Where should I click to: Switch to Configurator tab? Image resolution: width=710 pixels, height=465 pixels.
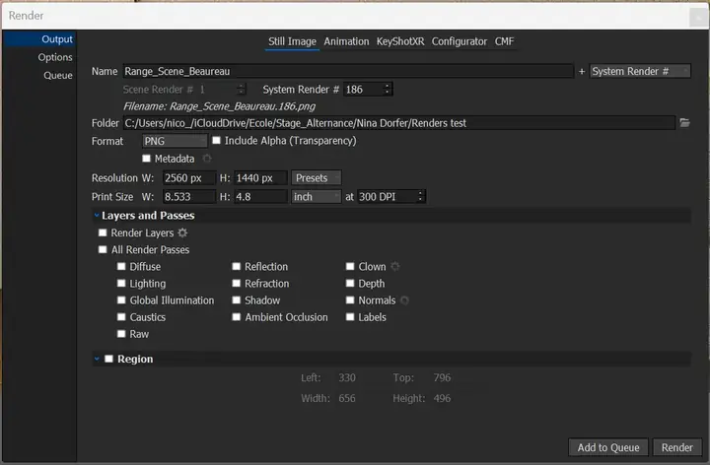(460, 41)
